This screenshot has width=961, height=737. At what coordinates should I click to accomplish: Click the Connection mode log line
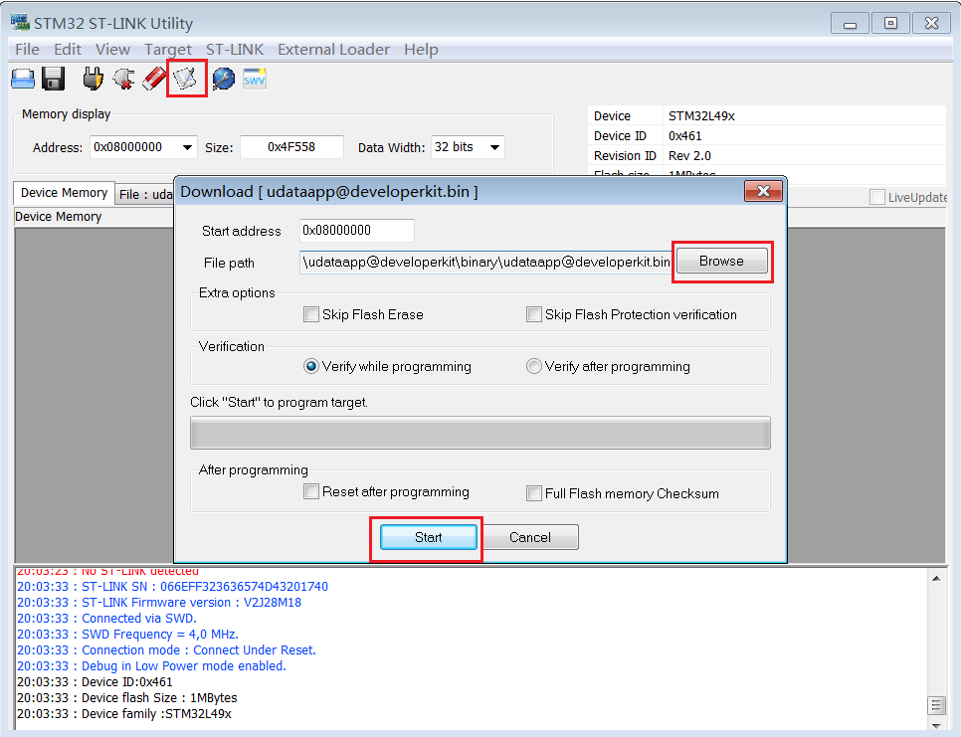coord(166,650)
